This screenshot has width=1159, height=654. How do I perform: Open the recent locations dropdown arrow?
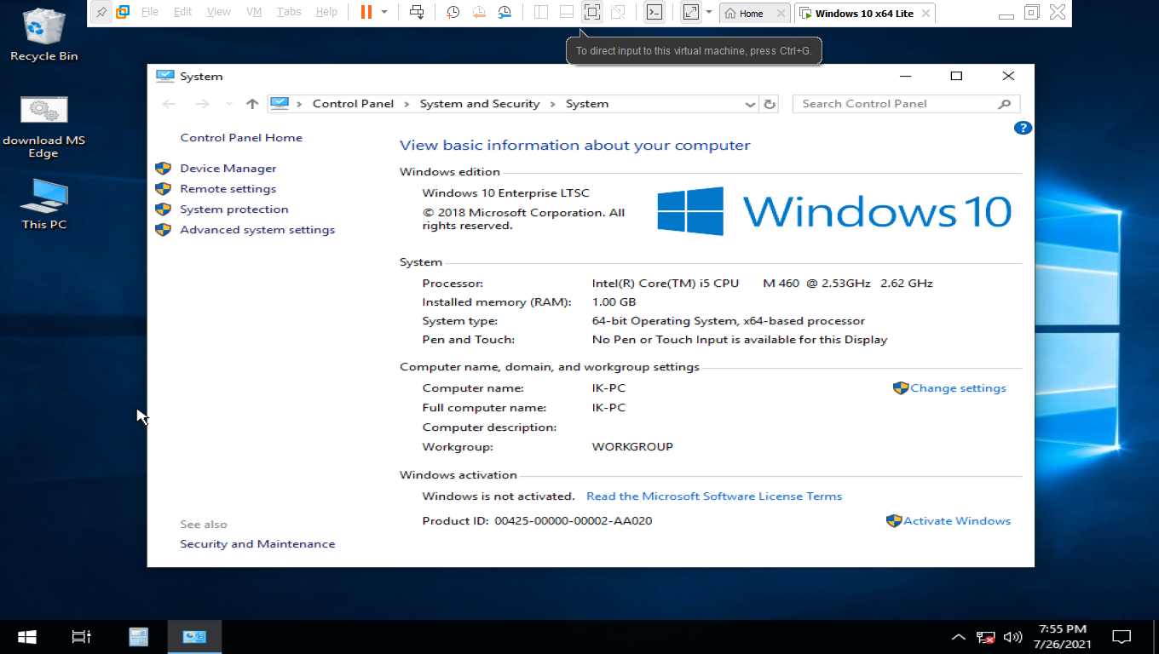click(x=228, y=104)
